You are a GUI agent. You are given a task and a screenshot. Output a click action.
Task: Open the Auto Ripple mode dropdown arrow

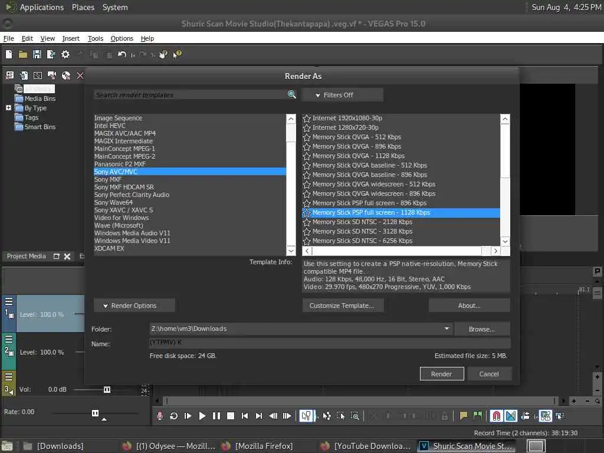click(535, 416)
